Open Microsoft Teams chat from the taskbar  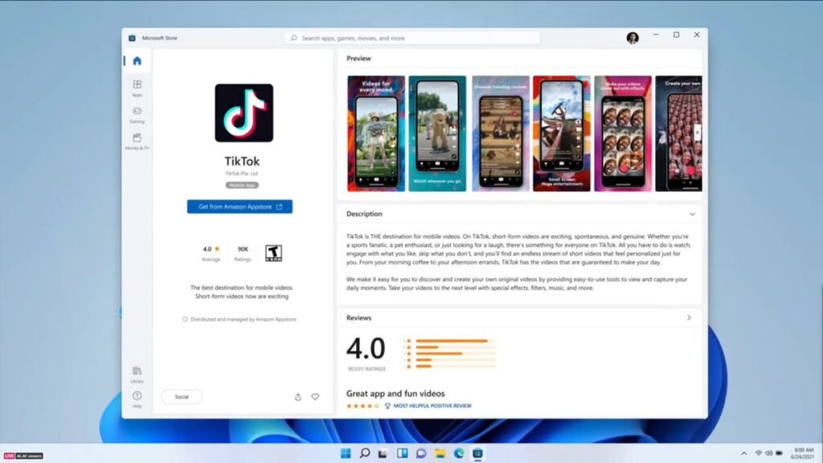(x=420, y=453)
